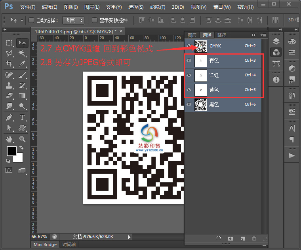Select the Zoom magnifier tool
This screenshot has height=250, width=301.
point(22,139)
